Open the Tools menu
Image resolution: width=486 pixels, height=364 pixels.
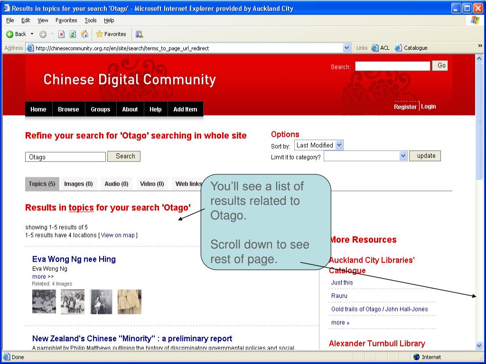pos(91,20)
